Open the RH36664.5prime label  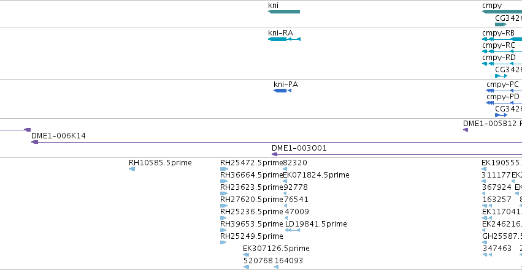(251, 175)
